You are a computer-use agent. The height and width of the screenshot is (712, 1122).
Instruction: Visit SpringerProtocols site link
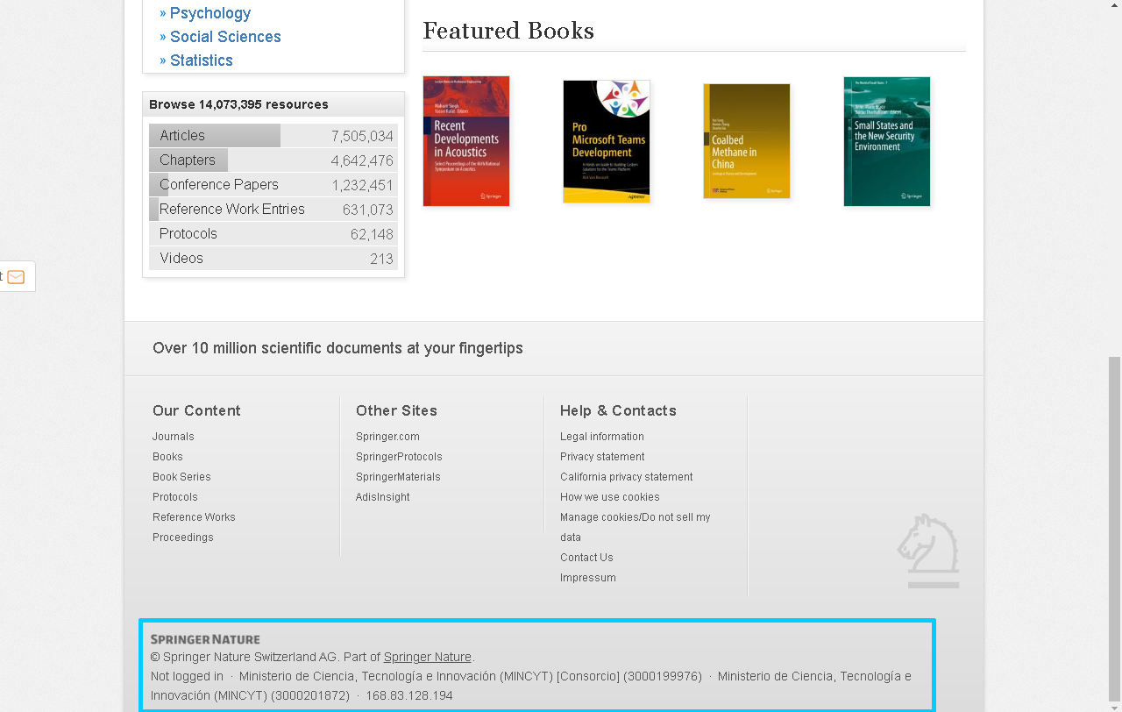399,457
